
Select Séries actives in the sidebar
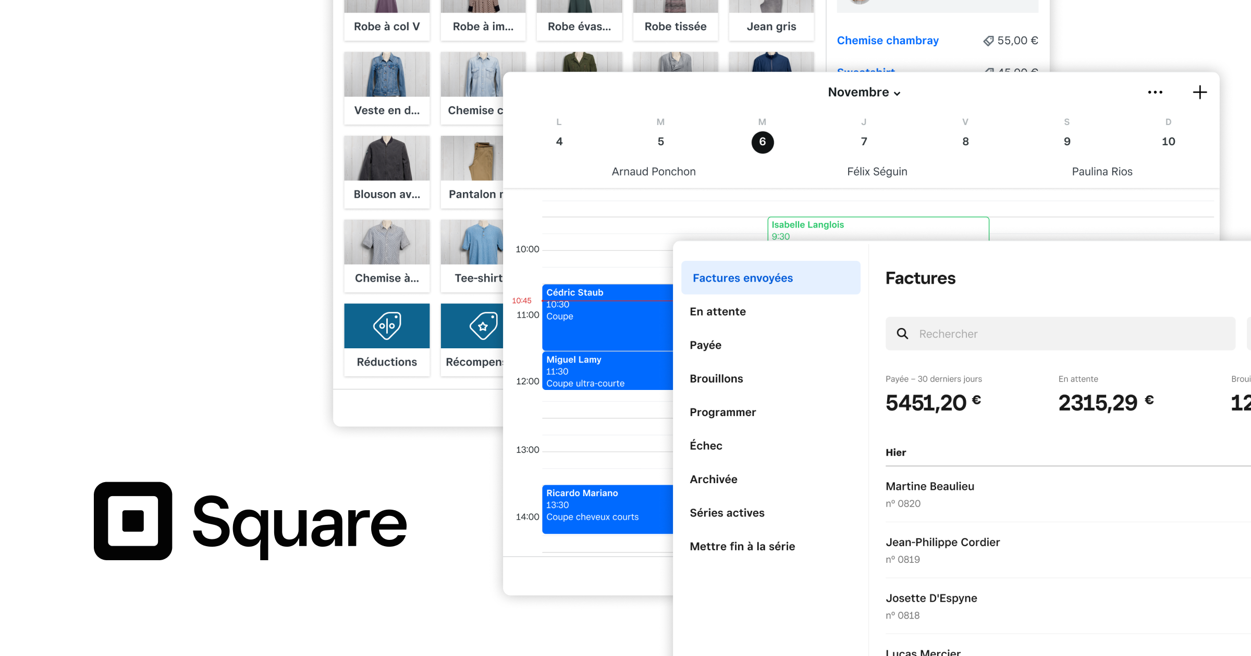click(x=727, y=512)
